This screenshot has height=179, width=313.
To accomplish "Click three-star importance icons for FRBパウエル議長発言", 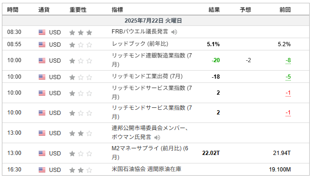I will (x=81, y=33).
